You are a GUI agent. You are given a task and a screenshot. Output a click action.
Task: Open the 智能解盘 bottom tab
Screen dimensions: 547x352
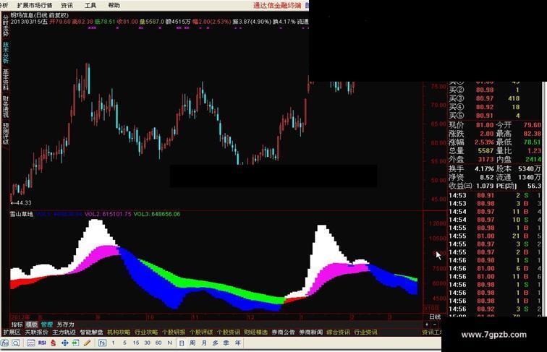click(91, 332)
